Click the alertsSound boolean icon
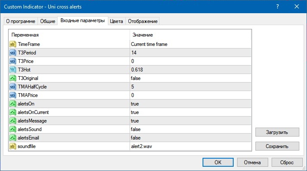The width and height of the screenshot is (307, 171). pyautogui.click(x=12, y=129)
